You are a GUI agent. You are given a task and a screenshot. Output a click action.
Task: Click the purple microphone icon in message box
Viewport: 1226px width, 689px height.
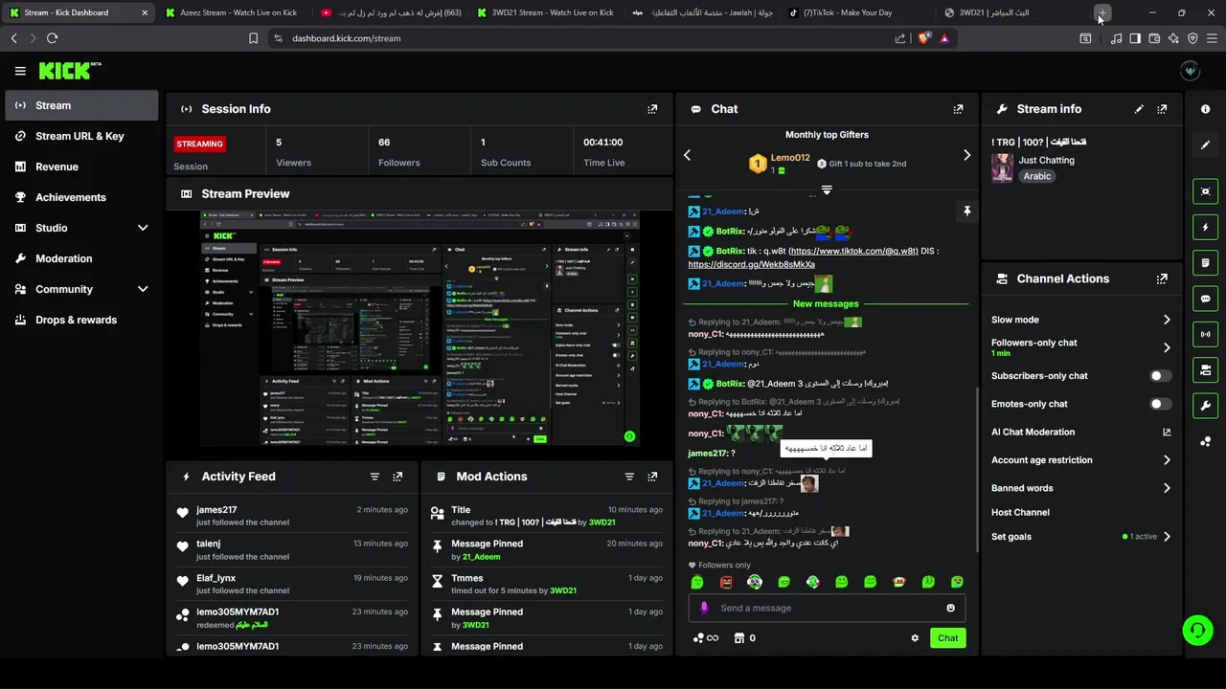click(x=704, y=608)
